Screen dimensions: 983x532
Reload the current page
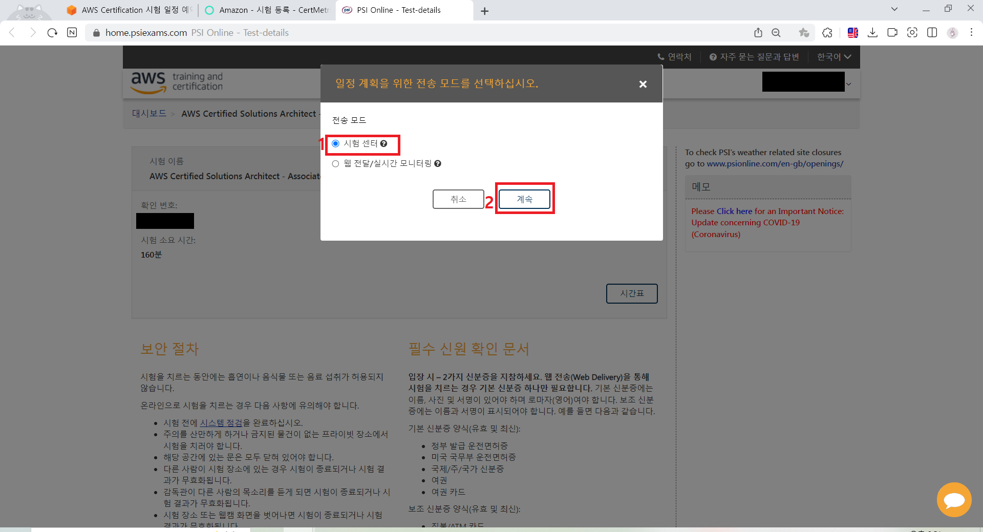pyautogui.click(x=52, y=33)
